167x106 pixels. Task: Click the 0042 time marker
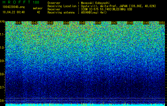tap(34, 23)
